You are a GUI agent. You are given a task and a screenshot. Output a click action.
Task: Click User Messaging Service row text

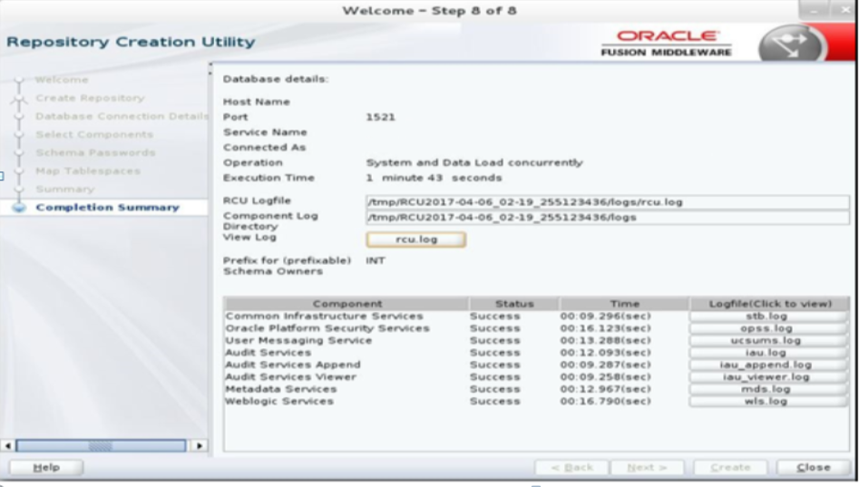[298, 340]
